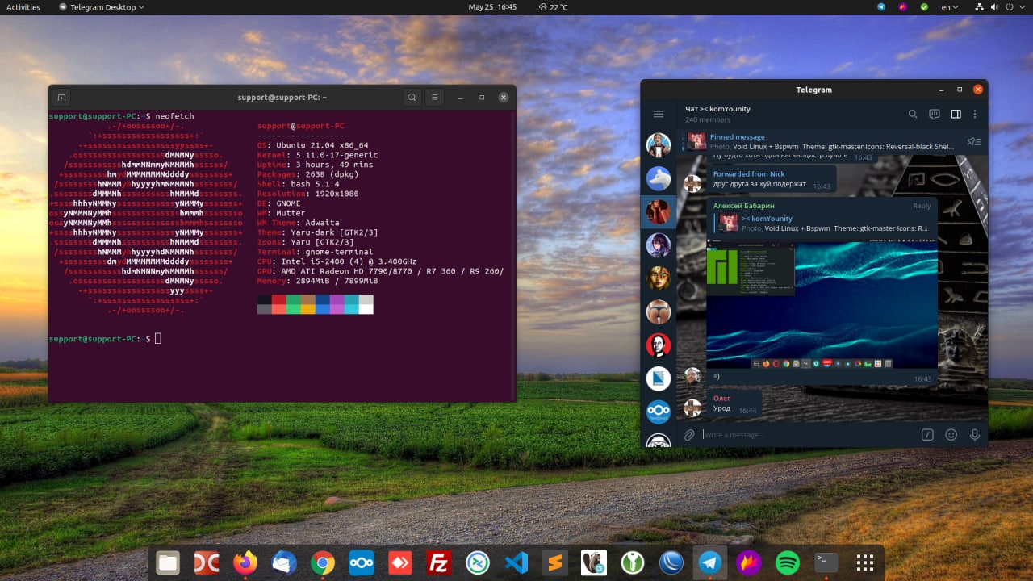Launch Sublime Text from the dock
This screenshot has height=581, width=1033.
pyautogui.click(x=555, y=562)
